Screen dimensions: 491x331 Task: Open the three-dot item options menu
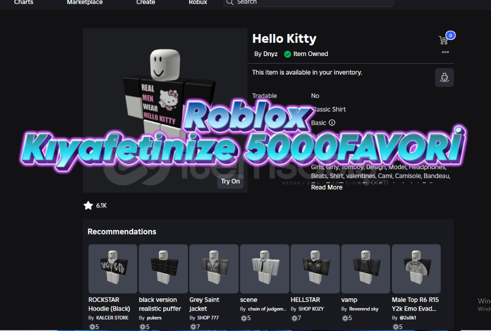[x=445, y=52]
